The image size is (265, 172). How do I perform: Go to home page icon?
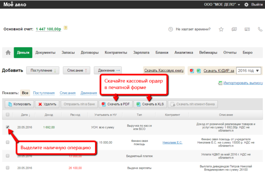8,53
